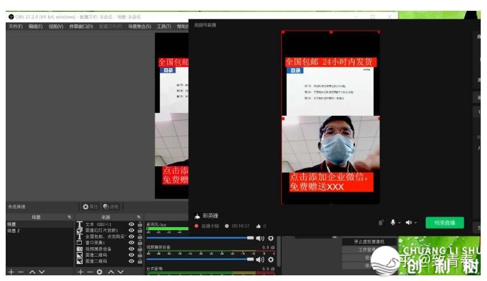The image size is (487, 281).
Task: Open 麦克风/Aux audio settings gear
Action: tap(271, 238)
